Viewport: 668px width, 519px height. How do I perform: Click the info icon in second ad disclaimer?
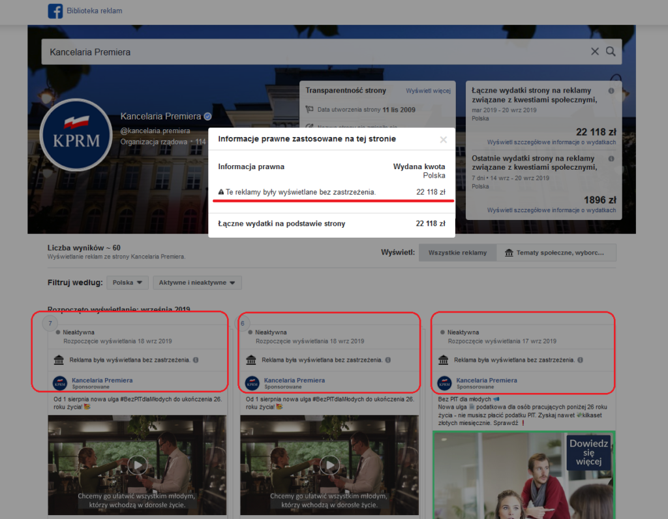coord(387,360)
